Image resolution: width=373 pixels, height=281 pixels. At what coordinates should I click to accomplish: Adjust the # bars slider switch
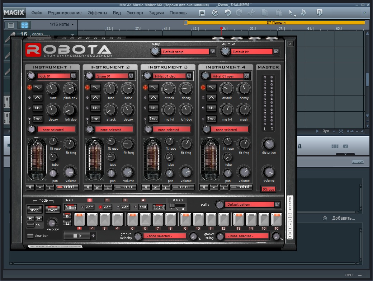coord(177,205)
